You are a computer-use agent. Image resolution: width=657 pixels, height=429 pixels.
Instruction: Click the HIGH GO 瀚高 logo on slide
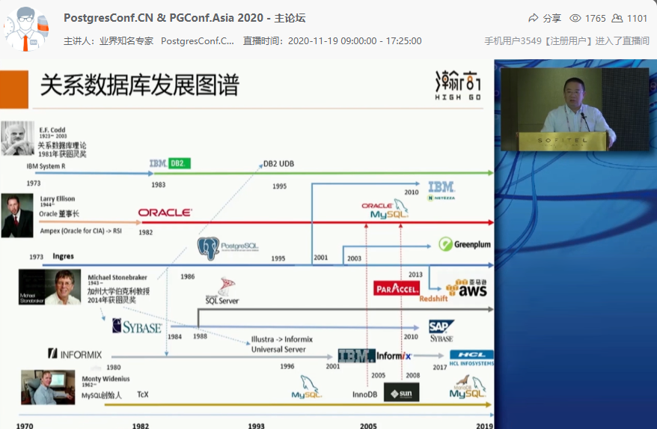458,85
